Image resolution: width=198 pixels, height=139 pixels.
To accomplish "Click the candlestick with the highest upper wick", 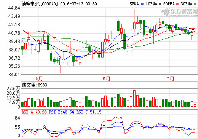I will [x=134, y=21].
